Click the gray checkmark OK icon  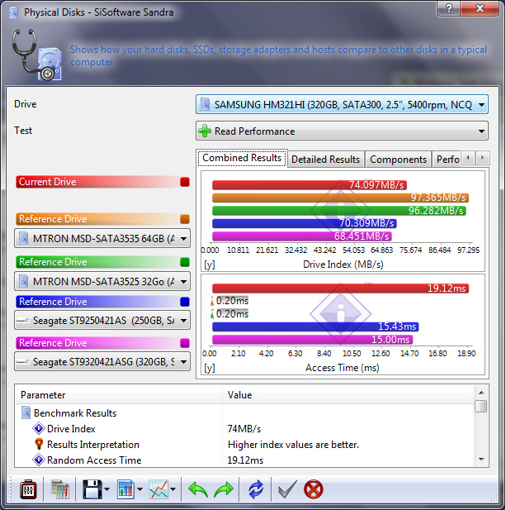(288, 489)
